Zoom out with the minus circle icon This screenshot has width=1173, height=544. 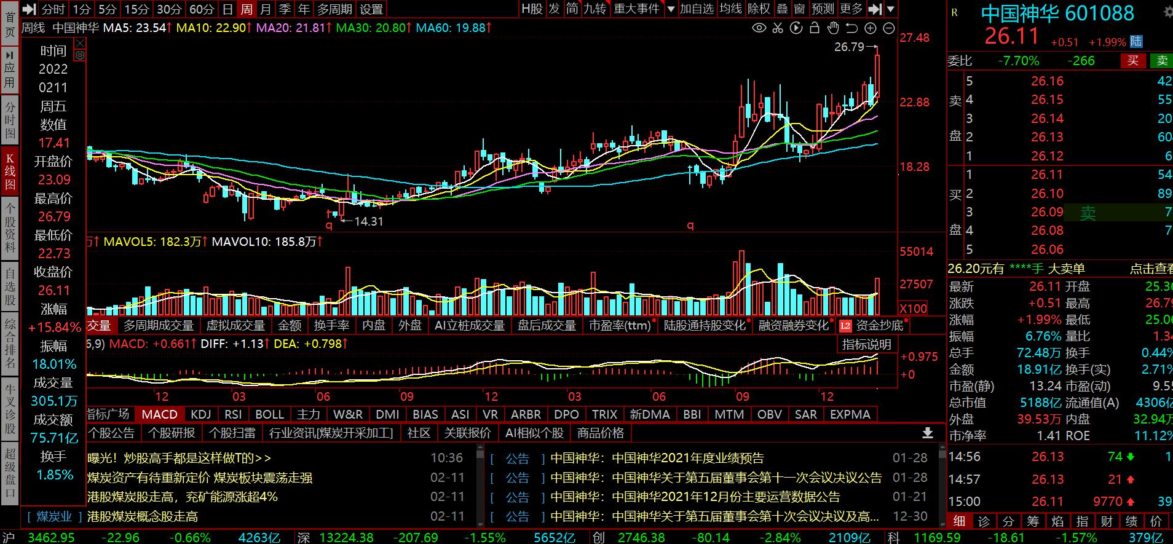click(889, 28)
